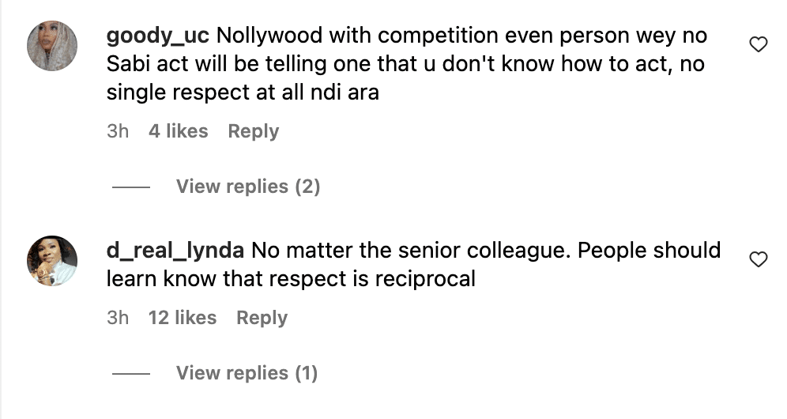Show who gave the 12 likes

(x=182, y=318)
